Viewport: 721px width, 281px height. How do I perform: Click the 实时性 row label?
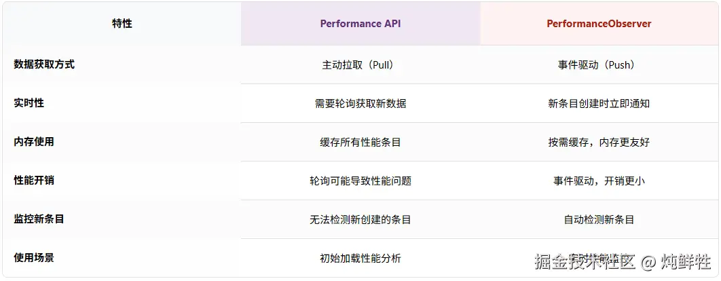click(29, 103)
